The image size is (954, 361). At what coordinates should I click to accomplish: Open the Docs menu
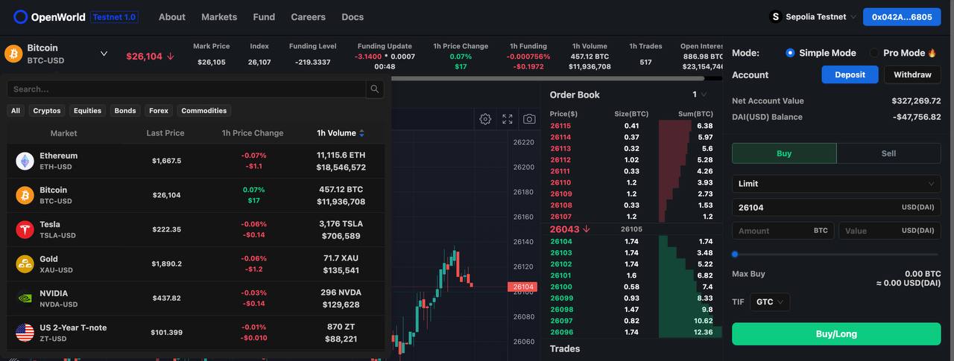pos(353,16)
